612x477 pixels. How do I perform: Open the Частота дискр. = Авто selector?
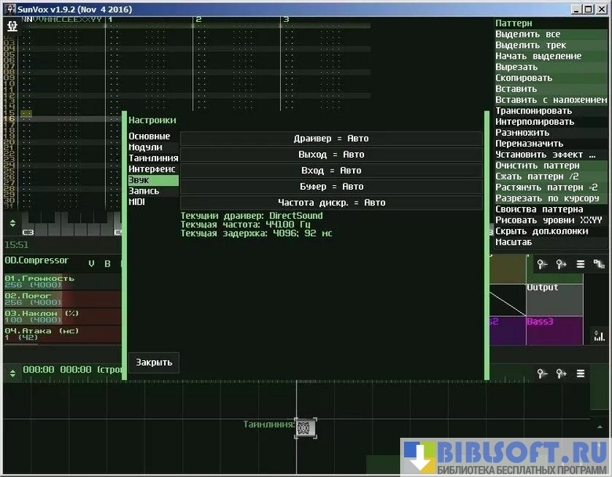point(331,202)
